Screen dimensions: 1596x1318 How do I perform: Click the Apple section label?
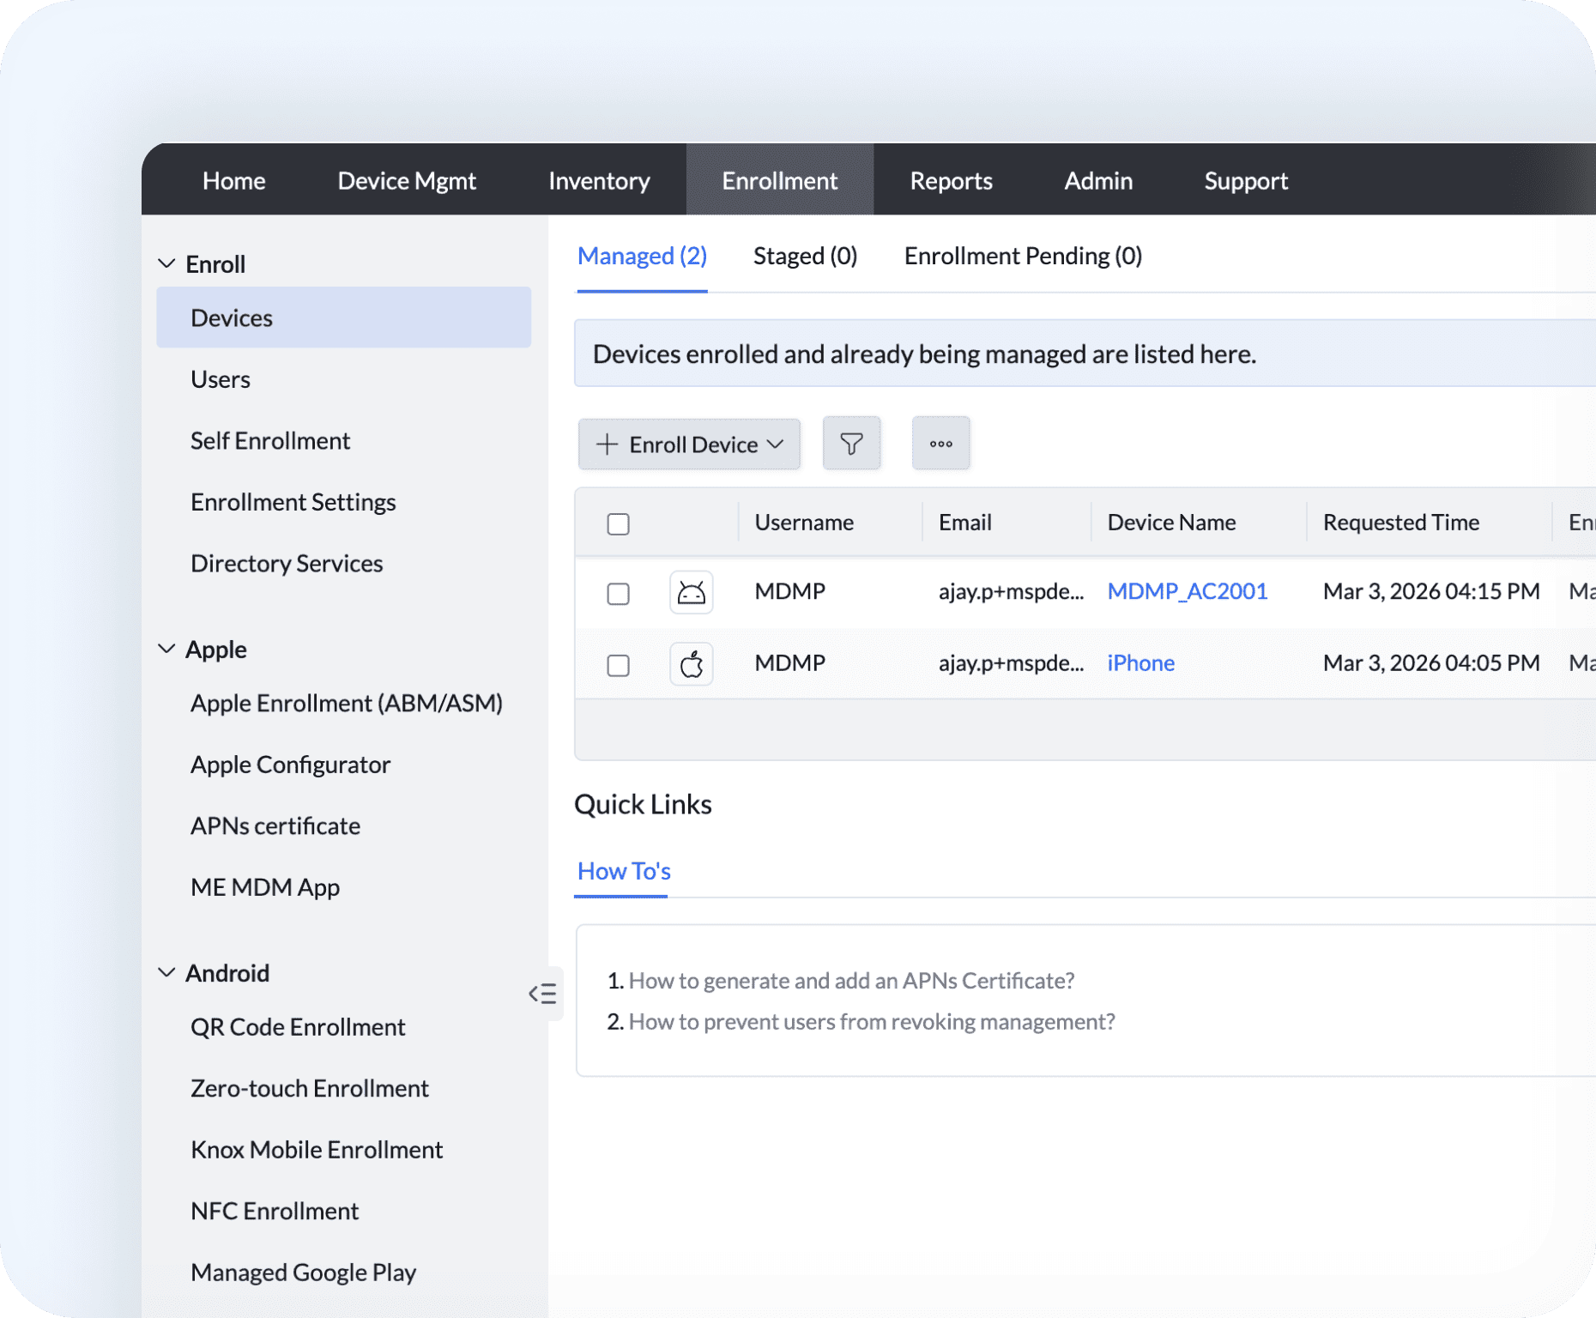[x=216, y=650]
